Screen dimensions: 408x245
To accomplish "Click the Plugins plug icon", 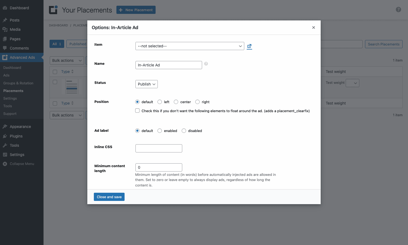I will (x=5, y=136).
